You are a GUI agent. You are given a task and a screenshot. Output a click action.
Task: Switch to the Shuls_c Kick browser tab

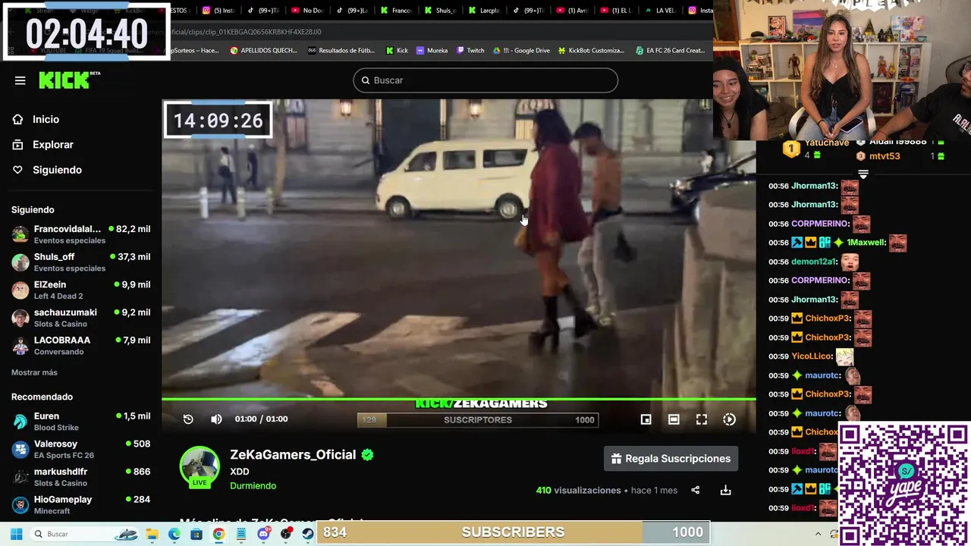(x=440, y=11)
